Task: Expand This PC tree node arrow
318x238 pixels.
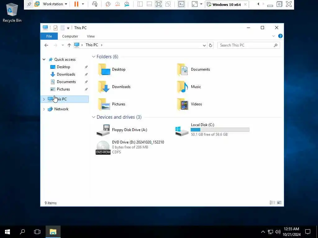Action: pyautogui.click(x=44, y=99)
